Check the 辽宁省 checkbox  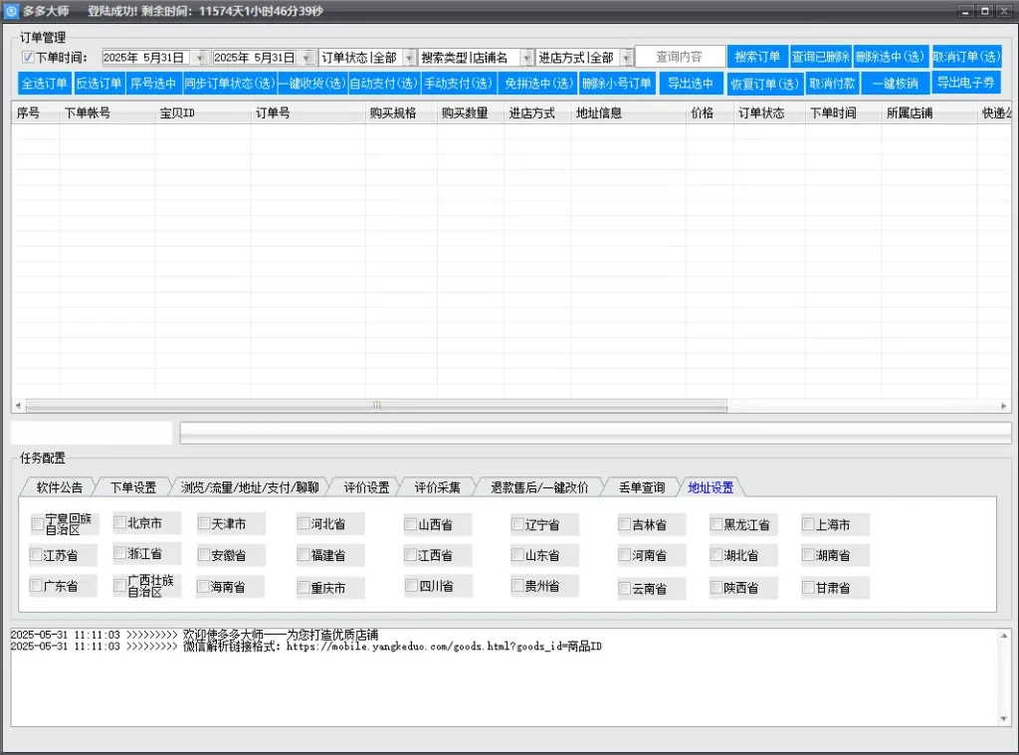[517, 523]
